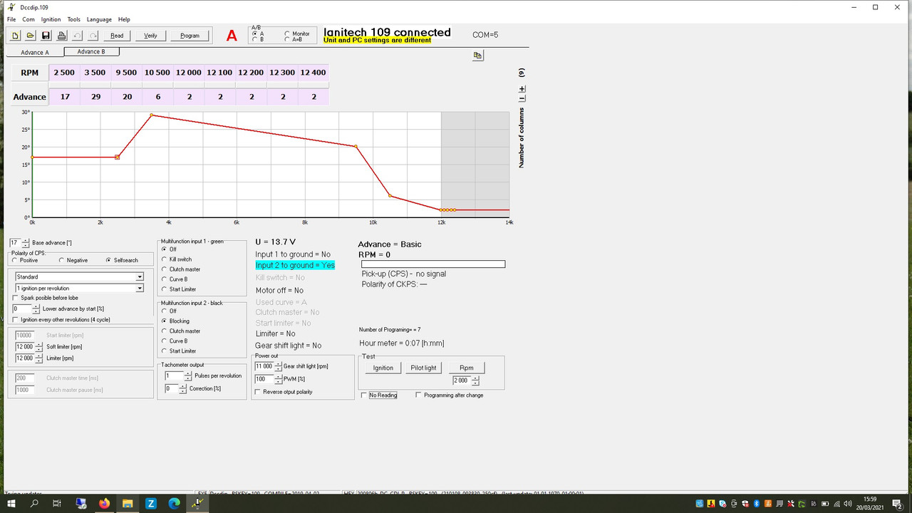Open the Windows Start menu
912x513 pixels.
pyautogui.click(x=11, y=503)
